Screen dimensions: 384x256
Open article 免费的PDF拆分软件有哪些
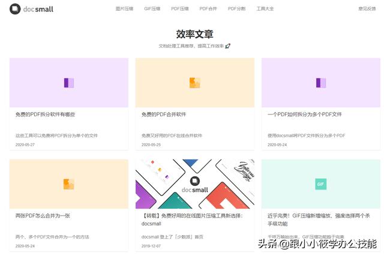click(46, 115)
